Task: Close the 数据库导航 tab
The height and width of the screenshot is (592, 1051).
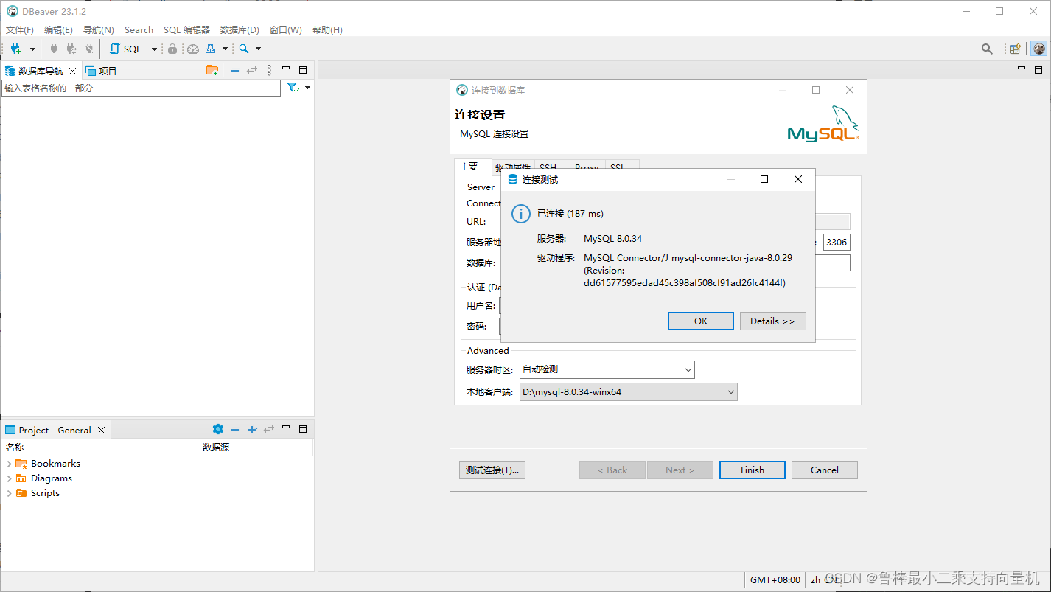Action: pyautogui.click(x=72, y=71)
